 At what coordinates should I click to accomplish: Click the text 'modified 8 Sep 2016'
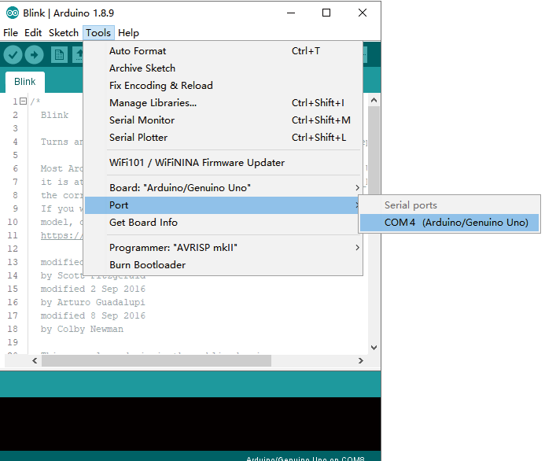[x=93, y=315]
